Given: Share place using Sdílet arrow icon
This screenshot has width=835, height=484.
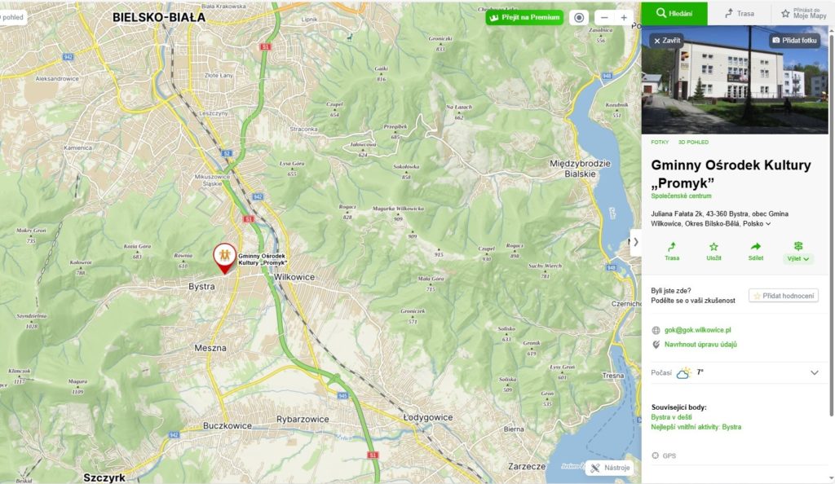Looking at the screenshot, I should click(755, 251).
